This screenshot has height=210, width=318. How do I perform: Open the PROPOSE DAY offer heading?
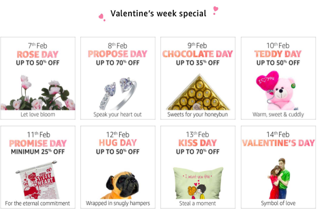pyautogui.click(x=118, y=54)
